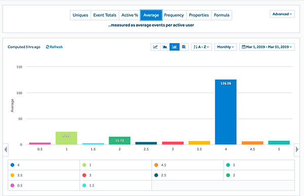Switch to the Uniques tab
This screenshot has width=304, height=196.
[80, 15]
